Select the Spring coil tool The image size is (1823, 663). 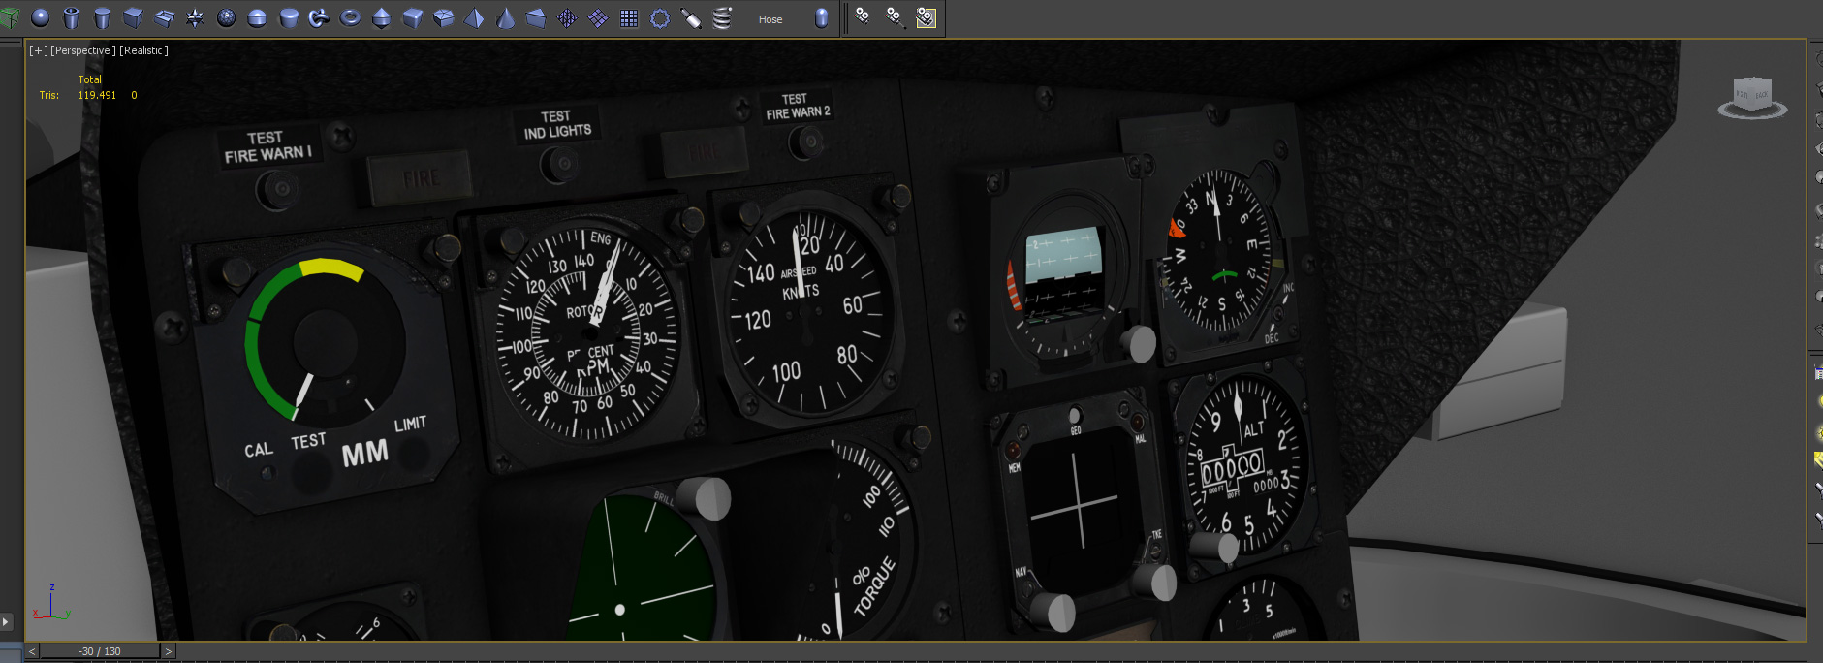(x=722, y=17)
